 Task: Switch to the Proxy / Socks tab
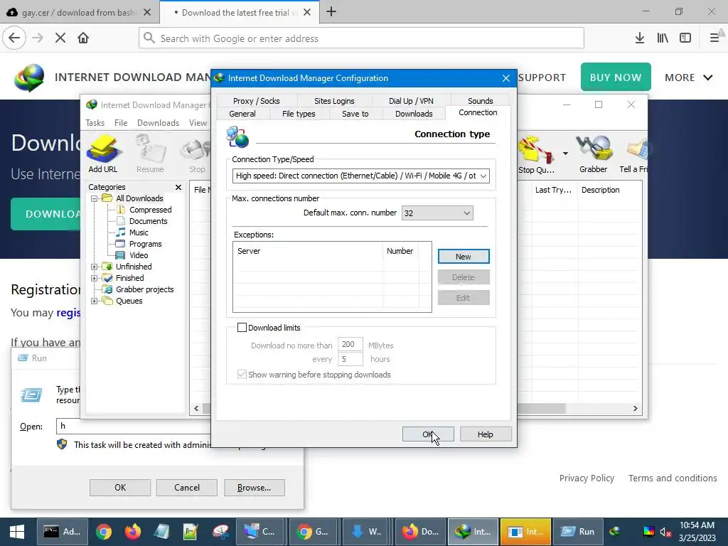[256, 101]
